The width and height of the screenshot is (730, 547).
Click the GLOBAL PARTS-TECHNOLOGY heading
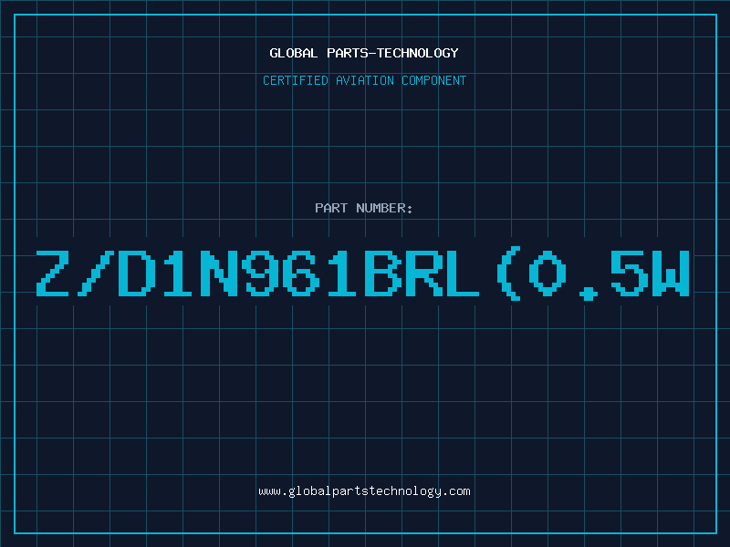point(364,53)
